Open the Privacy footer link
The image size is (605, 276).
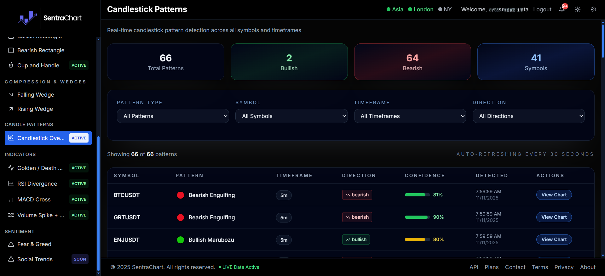564,267
